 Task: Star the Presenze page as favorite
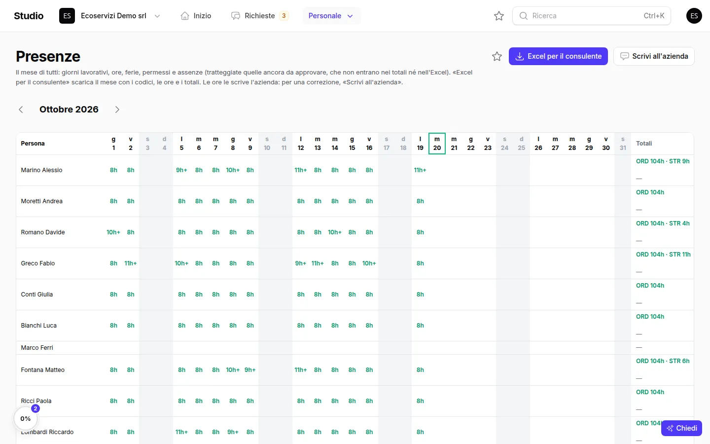pos(497,56)
